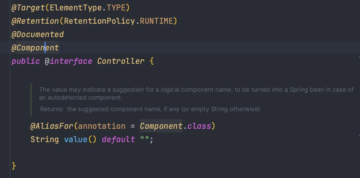This screenshot has height=178, width=360.
Task: Click the @Component annotation on the caret line
Action: coord(35,48)
